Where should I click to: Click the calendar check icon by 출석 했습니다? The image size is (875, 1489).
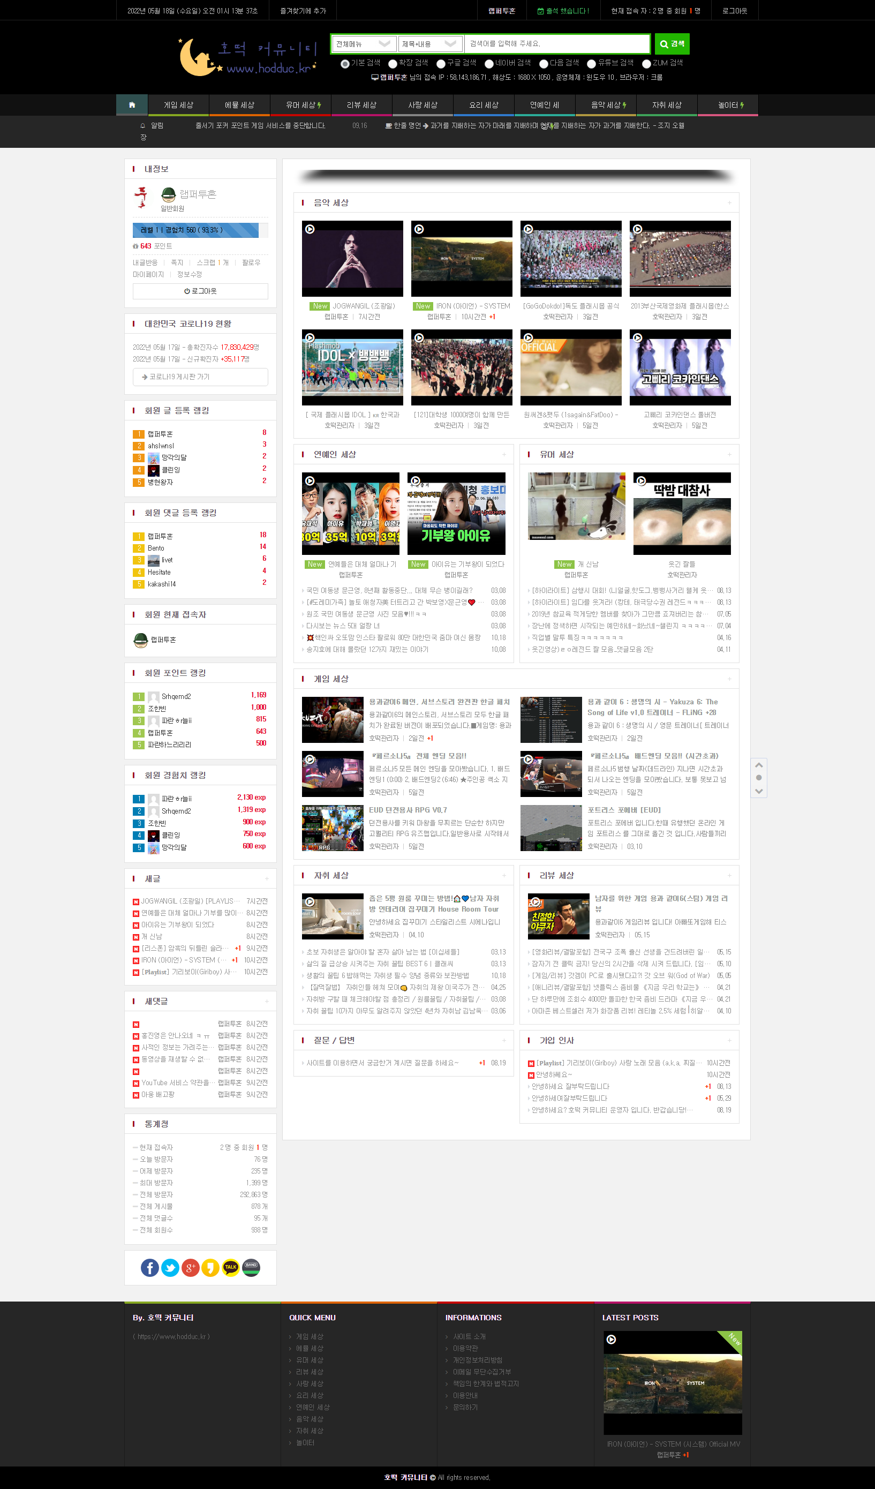[x=541, y=11]
